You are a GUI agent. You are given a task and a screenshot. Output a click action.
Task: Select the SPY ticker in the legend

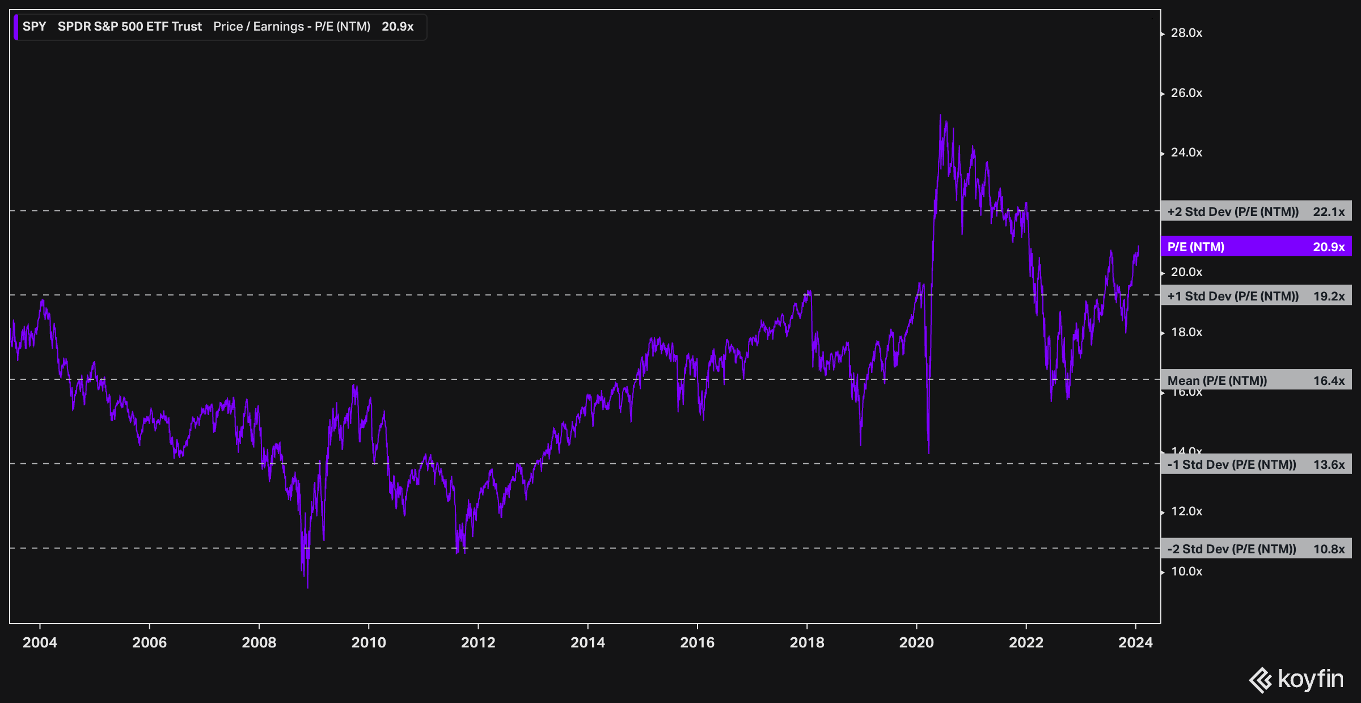[x=34, y=27]
